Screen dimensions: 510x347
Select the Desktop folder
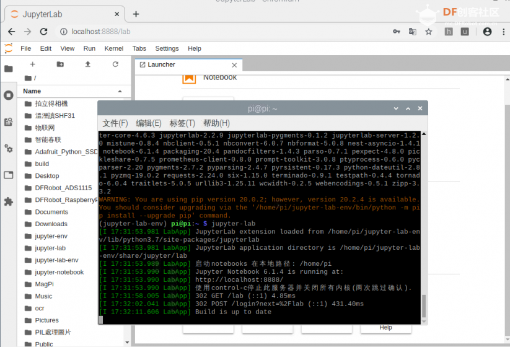pos(47,176)
